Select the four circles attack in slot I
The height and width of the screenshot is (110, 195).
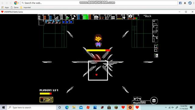[114, 17]
